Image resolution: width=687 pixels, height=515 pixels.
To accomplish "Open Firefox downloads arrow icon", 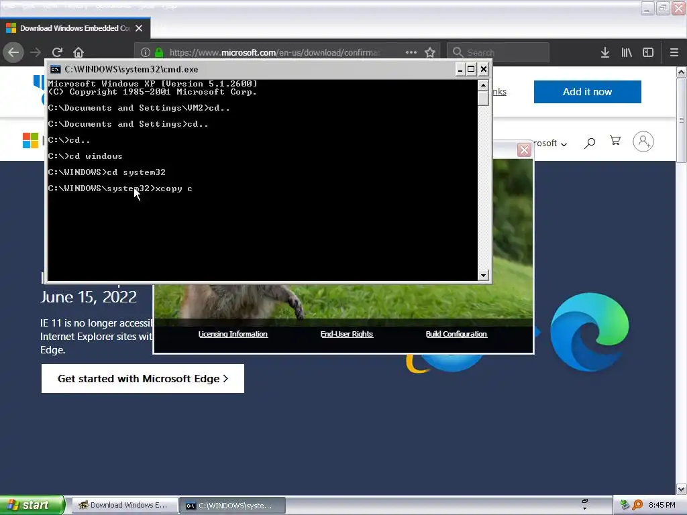I will [605, 52].
